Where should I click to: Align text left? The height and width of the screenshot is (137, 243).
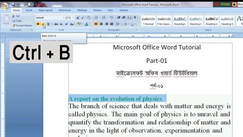click(96, 24)
